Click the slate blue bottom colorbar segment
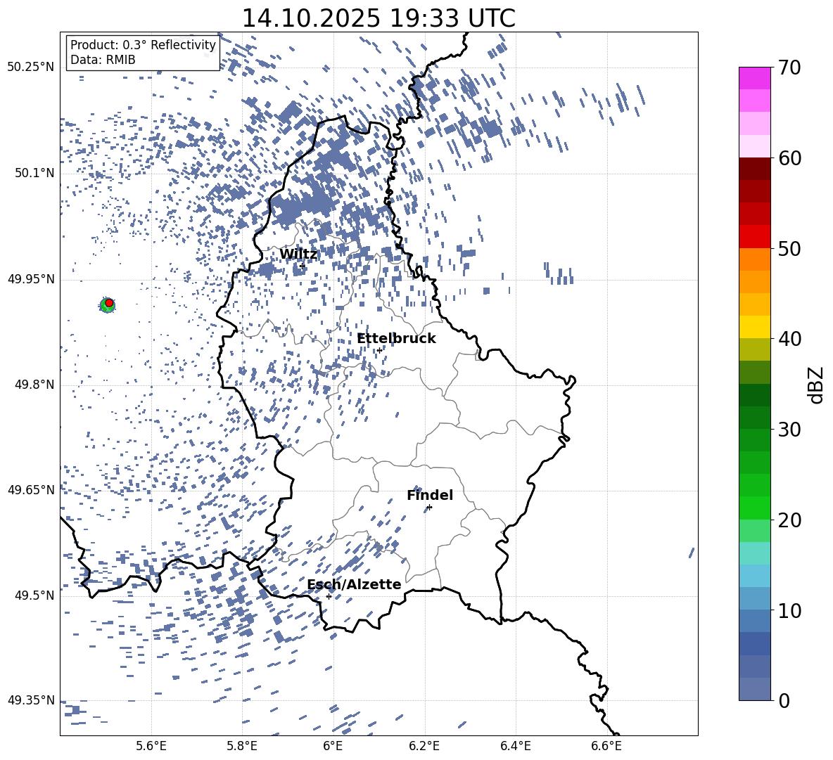Screen dimensions: 833x760 pyautogui.click(x=755, y=689)
